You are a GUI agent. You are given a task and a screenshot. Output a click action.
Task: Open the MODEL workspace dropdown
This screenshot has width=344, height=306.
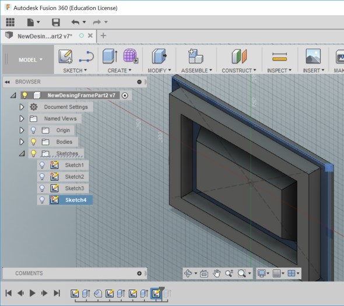[x=30, y=59]
